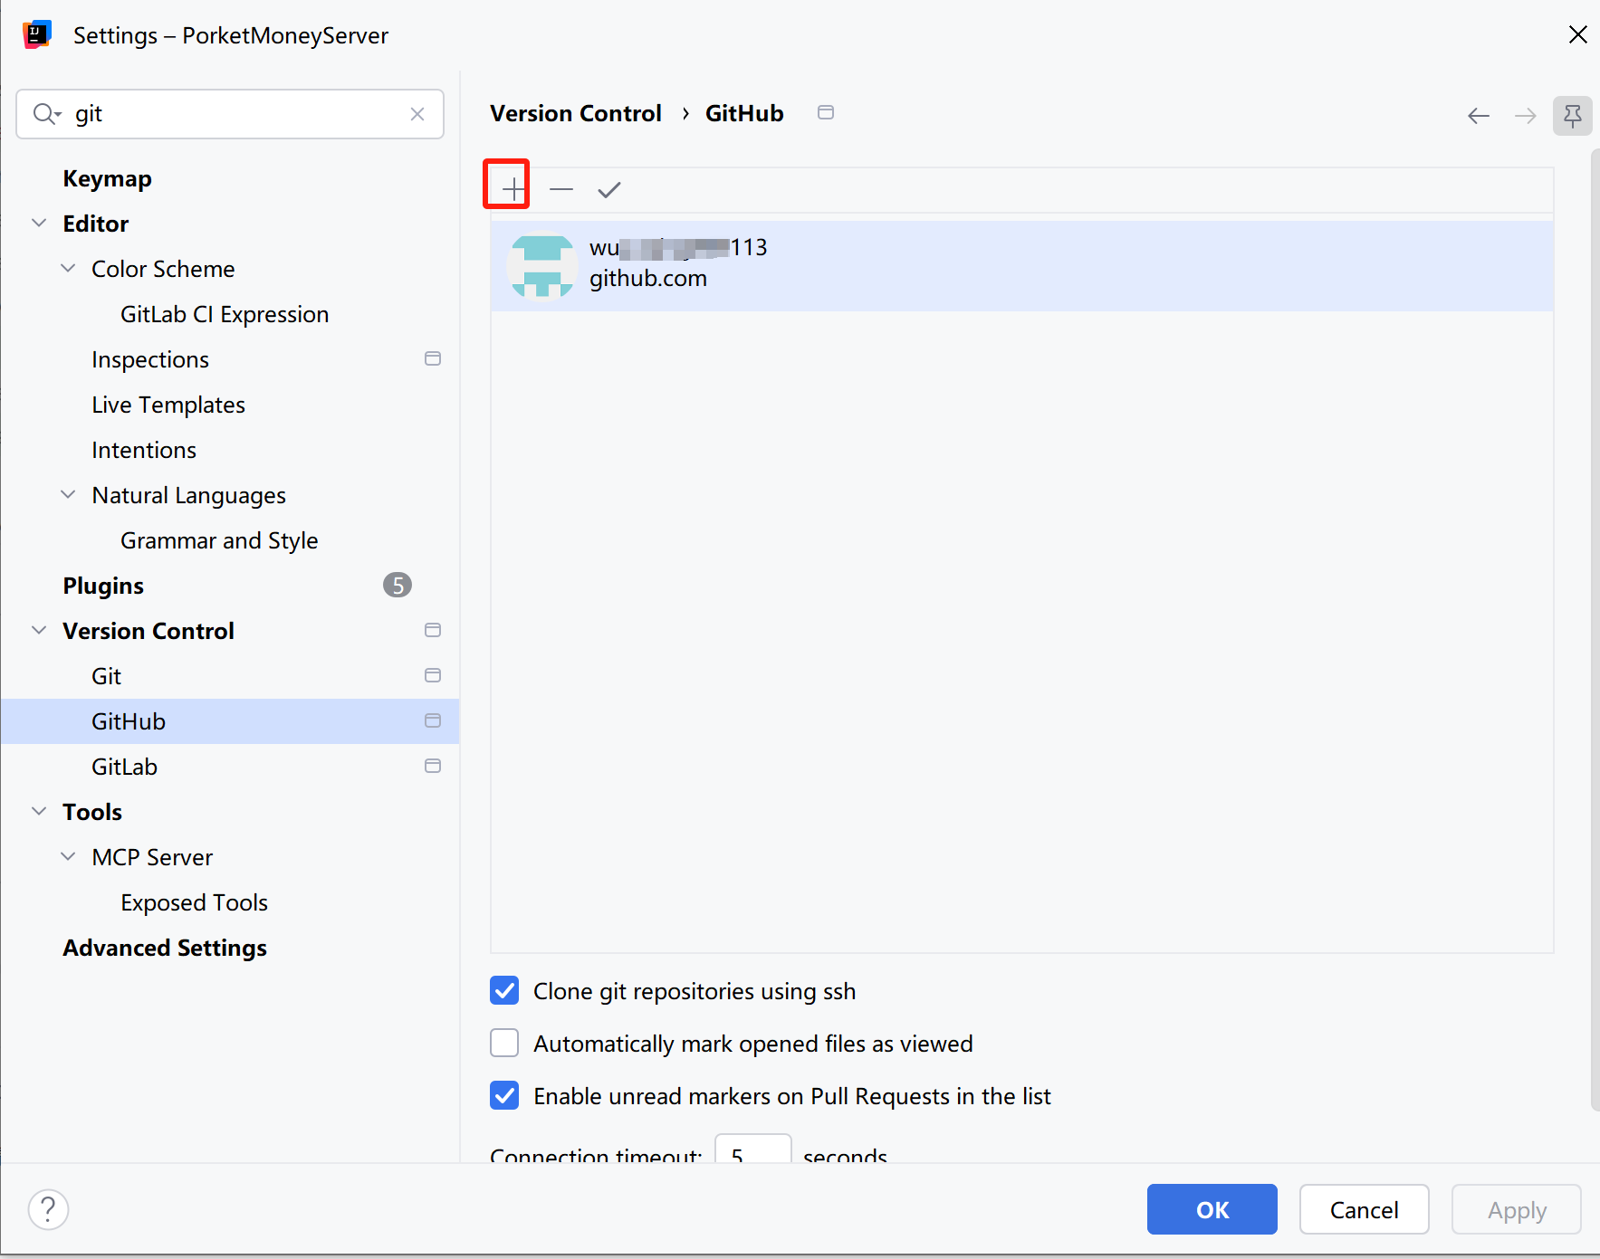Click project-level icon beside GitHub breadcrumb
The image size is (1600, 1259).
click(x=826, y=112)
